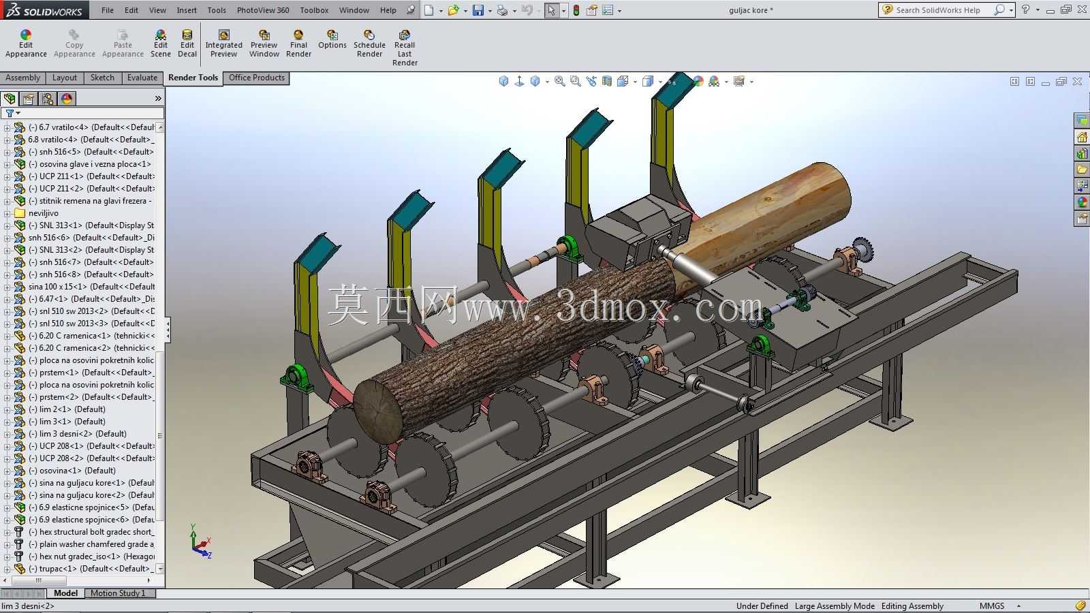1090x613 pixels.
Task: Click the Print icon
Action: point(502,10)
